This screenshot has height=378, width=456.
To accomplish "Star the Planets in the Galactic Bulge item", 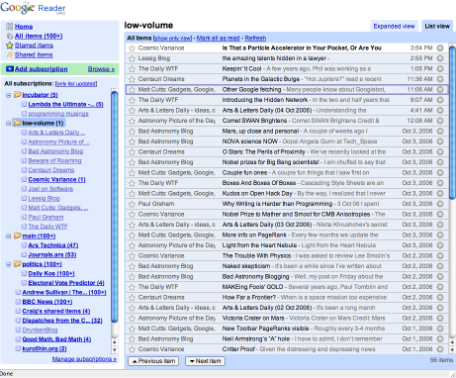I will point(132,79).
